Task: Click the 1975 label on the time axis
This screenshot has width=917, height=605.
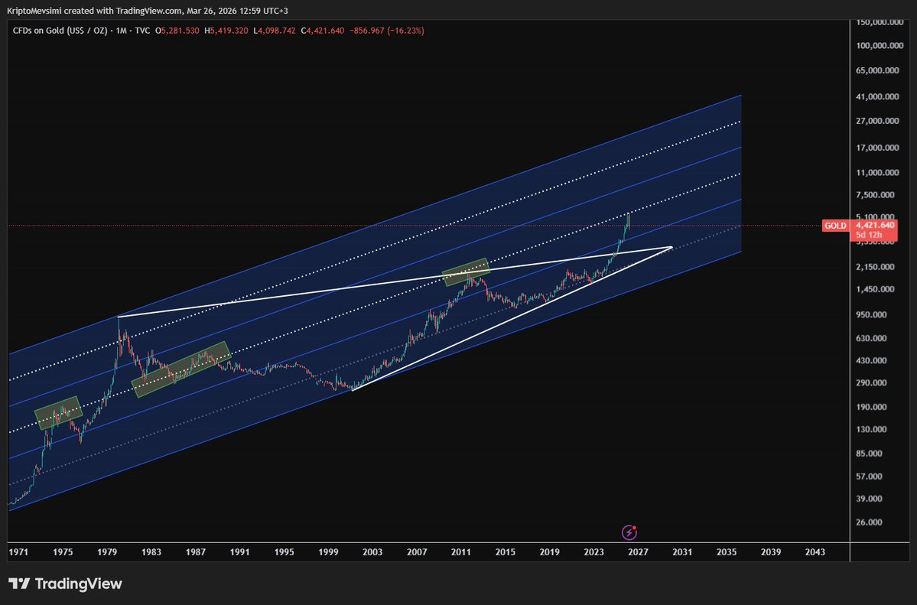Action: pyautogui.click(x=63, y=551)
